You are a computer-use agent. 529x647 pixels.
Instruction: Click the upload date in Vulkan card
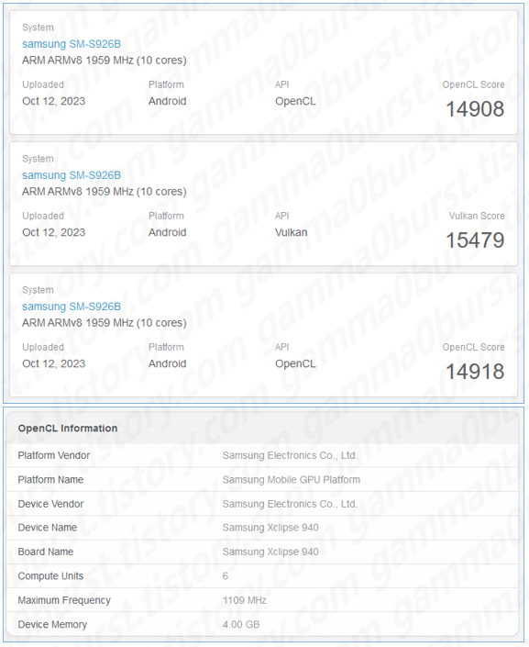click(53, 232)
